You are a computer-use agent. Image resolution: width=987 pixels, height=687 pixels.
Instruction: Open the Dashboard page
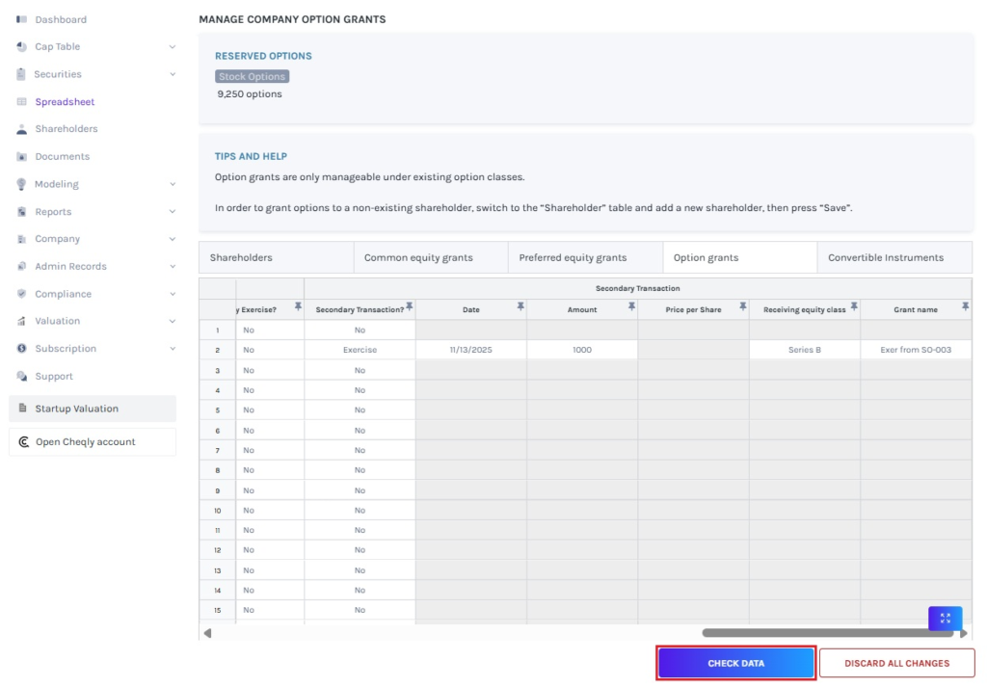60,19
